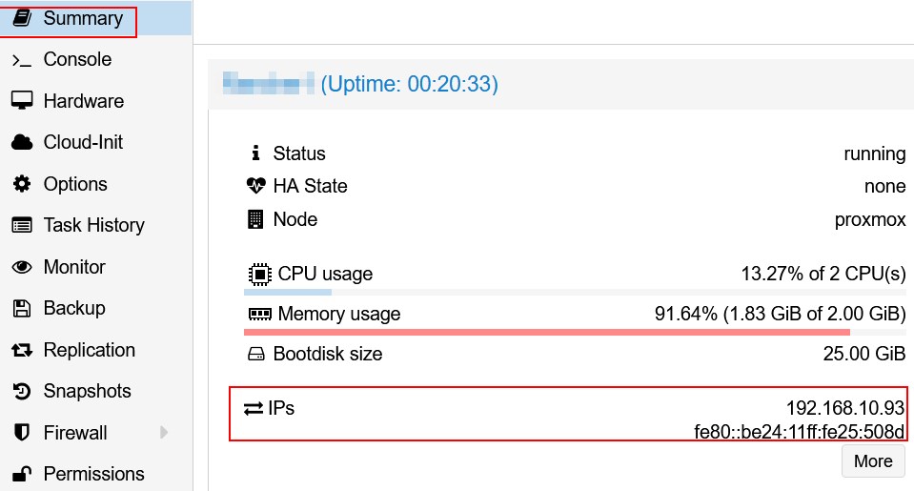Select the IP address 192.168.10.93
Viewport: 914px width, 491px height.
(x=844, y=408)
